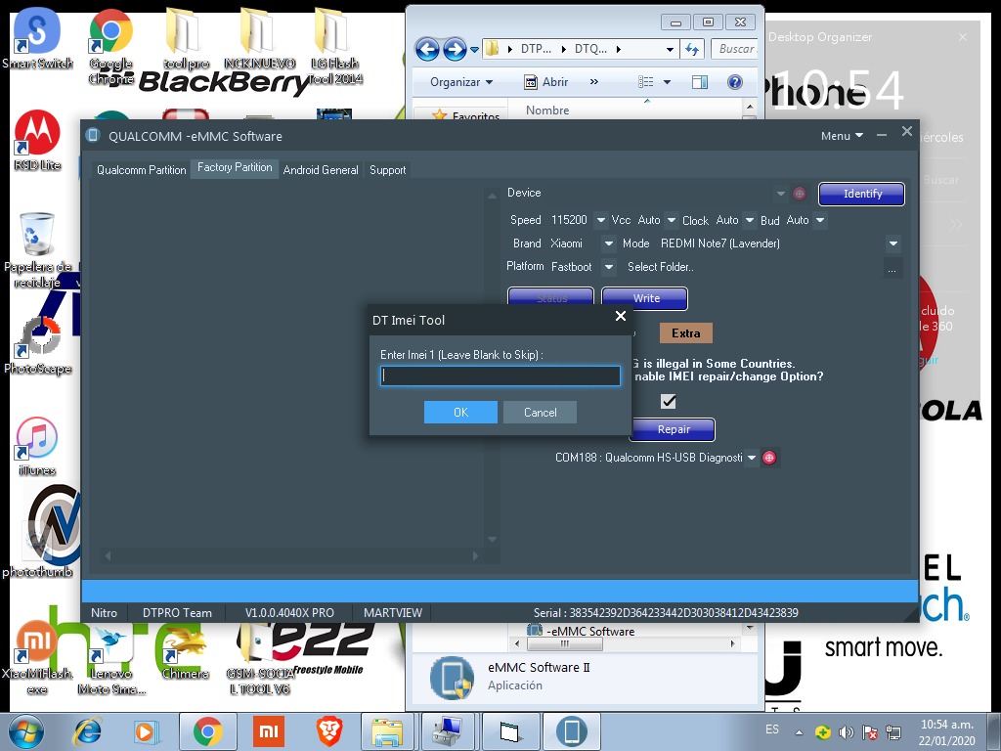Open Windows Media Player taskbar icon
Screen dimensions: 1001x751
(146, 731)
